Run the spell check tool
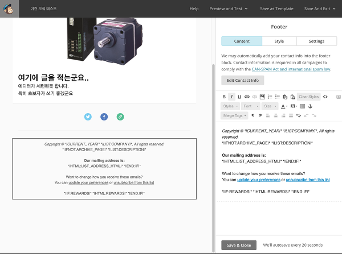Viewport: 342px width, 254px height. 299,115
